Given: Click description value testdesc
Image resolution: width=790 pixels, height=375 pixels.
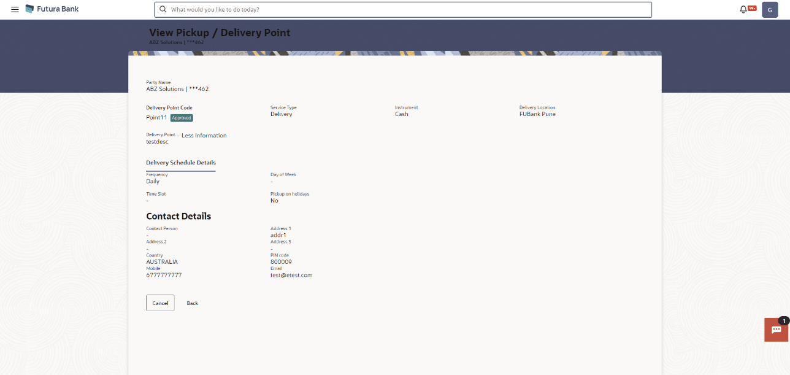Looking at the screenshot, I should pyautogui.click(x=157, y=142).
